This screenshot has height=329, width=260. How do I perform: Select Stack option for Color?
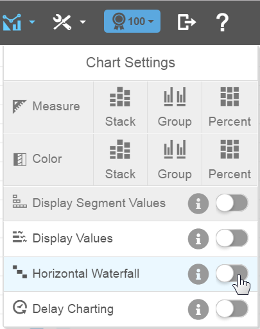(x=120, y=160)
